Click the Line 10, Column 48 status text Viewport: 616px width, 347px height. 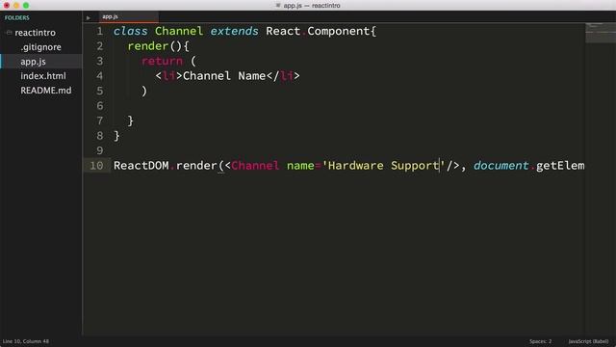click(x=26, y=341)
